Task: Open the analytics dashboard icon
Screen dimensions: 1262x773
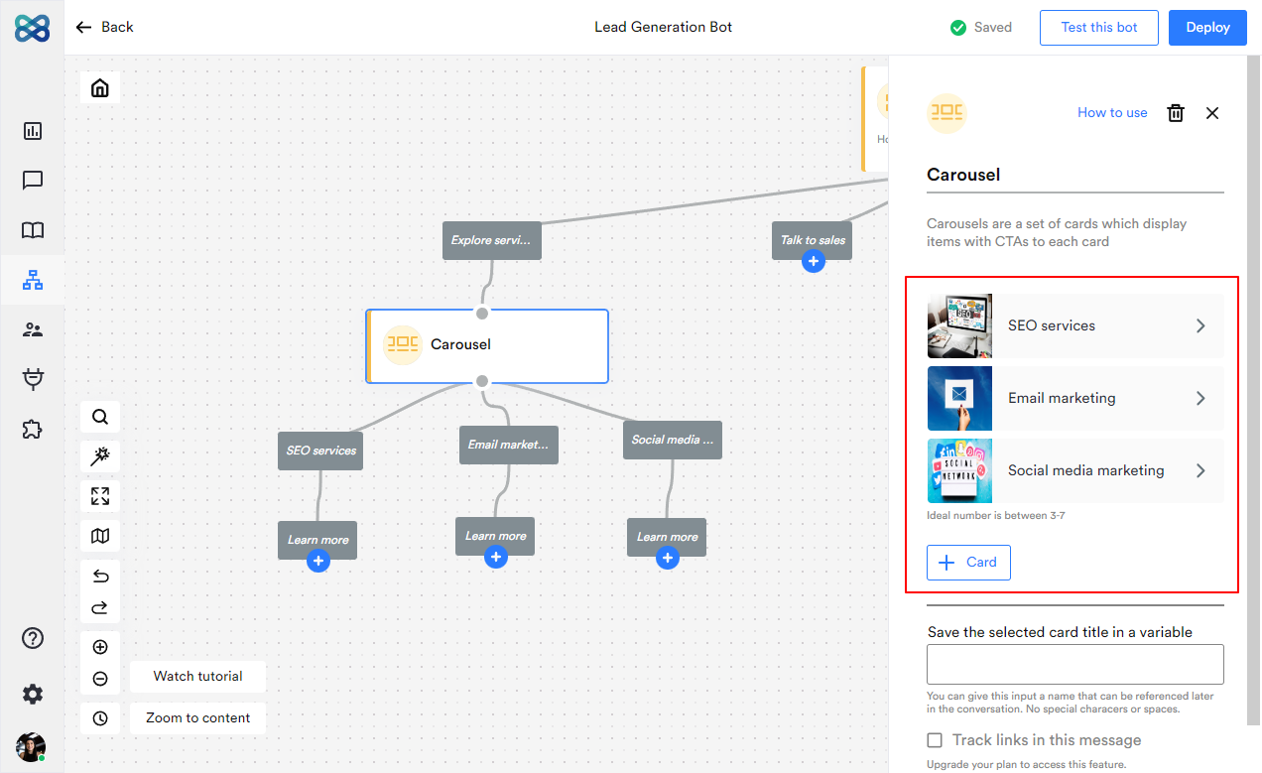Action: pyautogui.click(x=33, y=131)
